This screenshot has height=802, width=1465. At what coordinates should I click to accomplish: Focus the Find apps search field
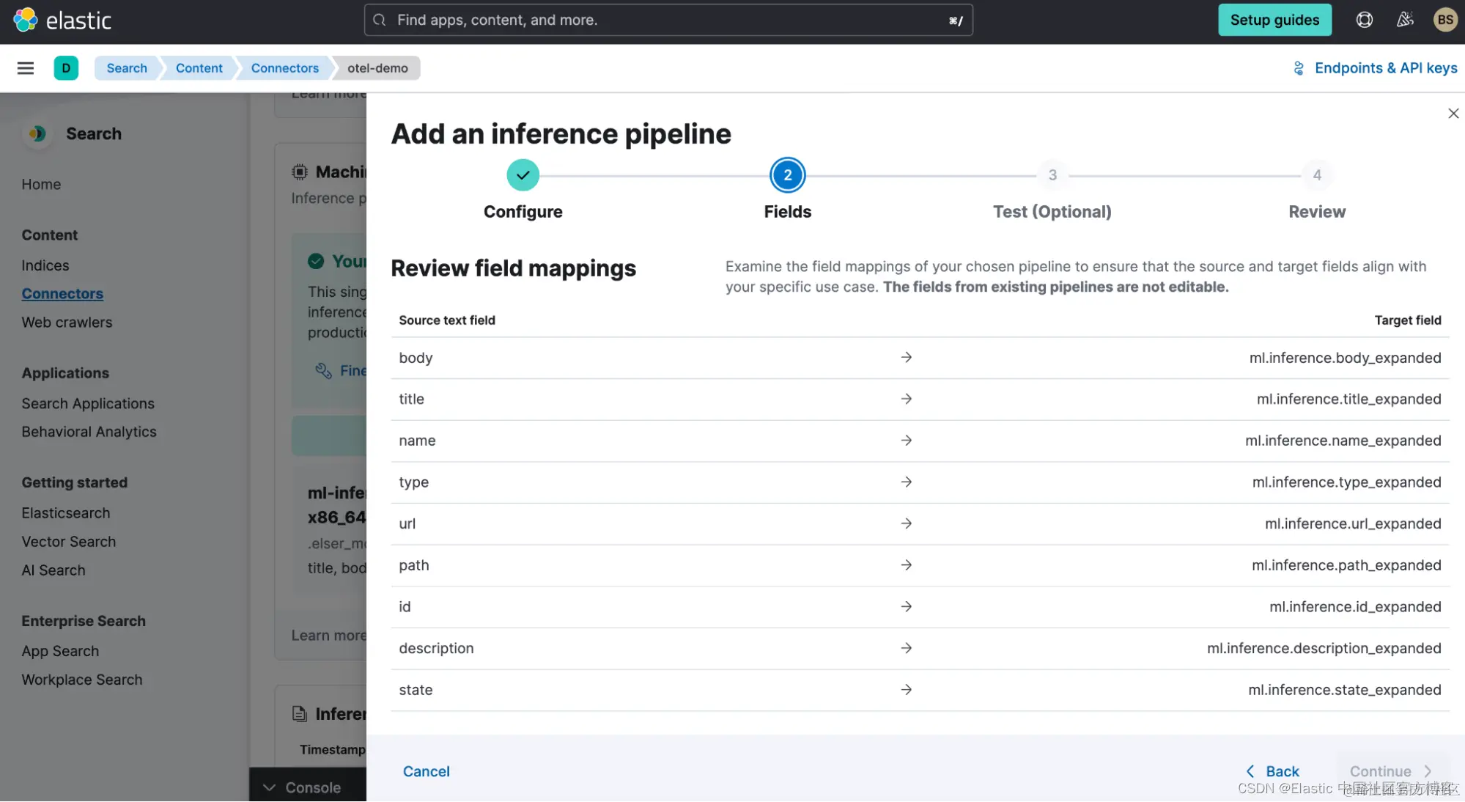(x=668, y=20)
